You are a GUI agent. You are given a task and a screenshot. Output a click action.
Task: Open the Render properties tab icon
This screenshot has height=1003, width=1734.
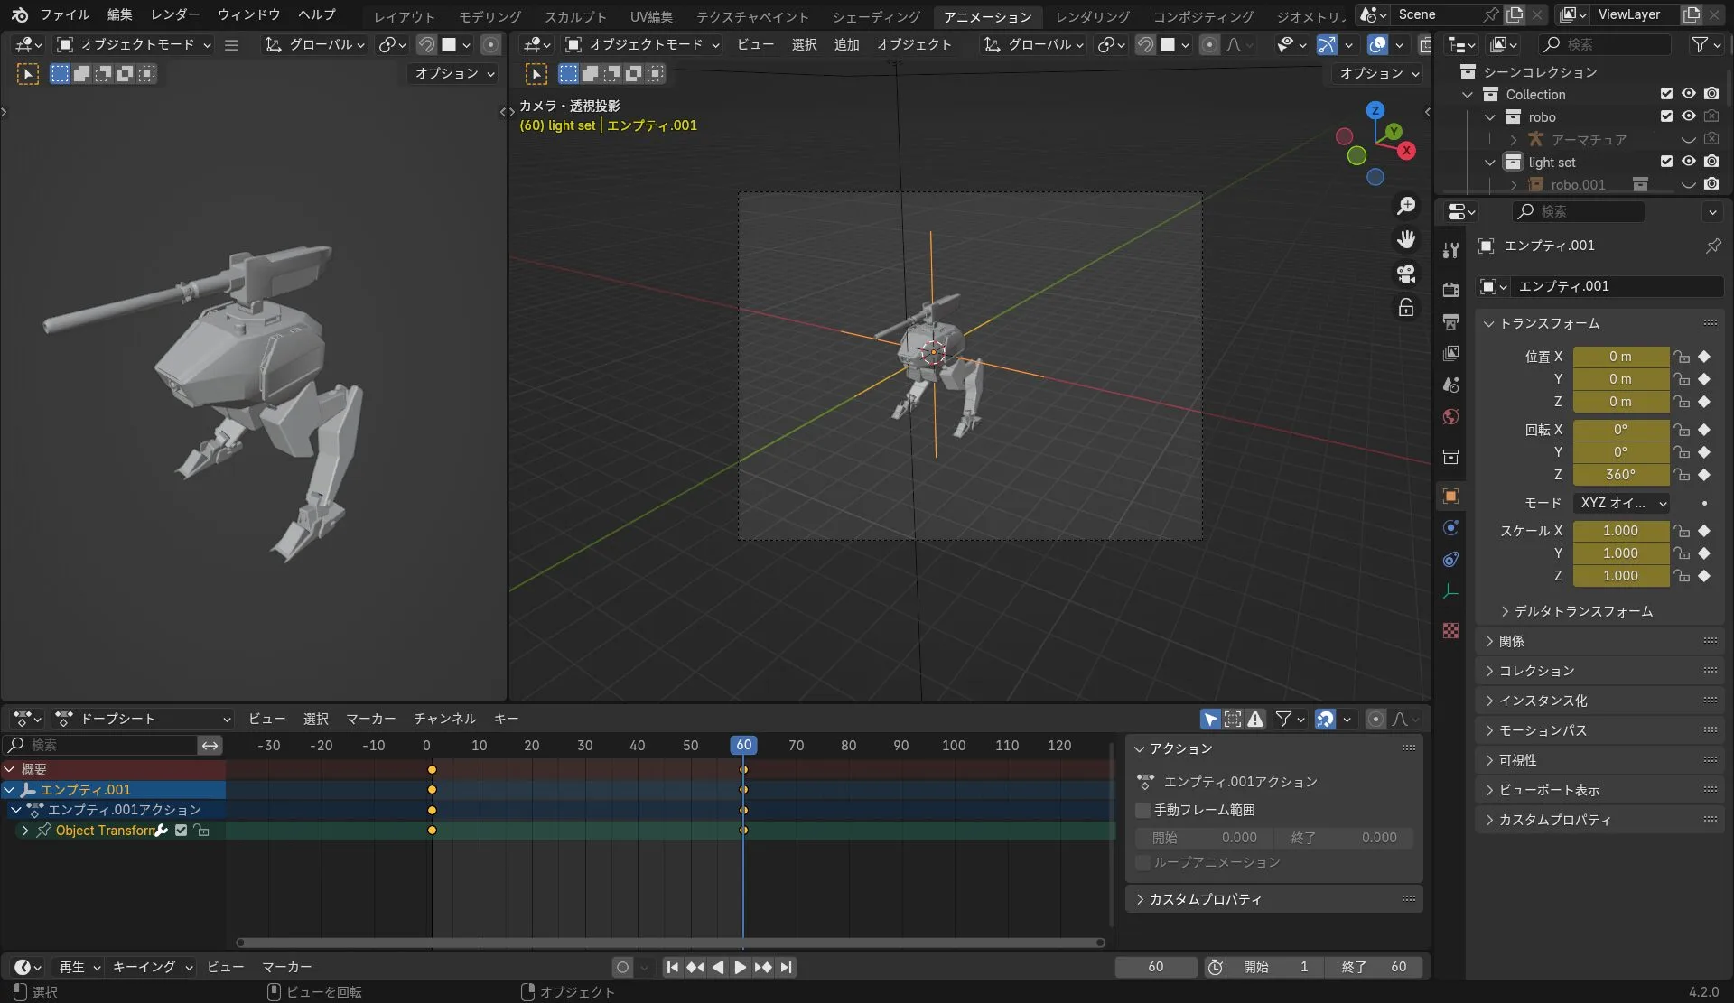[x=1450, y=290]
